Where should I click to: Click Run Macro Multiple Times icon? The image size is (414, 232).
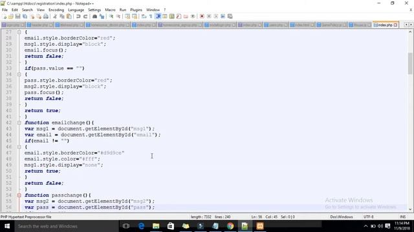coord(223,16)
